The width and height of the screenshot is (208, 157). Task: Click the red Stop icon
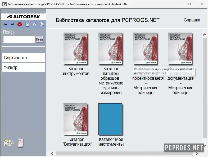[x=20, y=24]
